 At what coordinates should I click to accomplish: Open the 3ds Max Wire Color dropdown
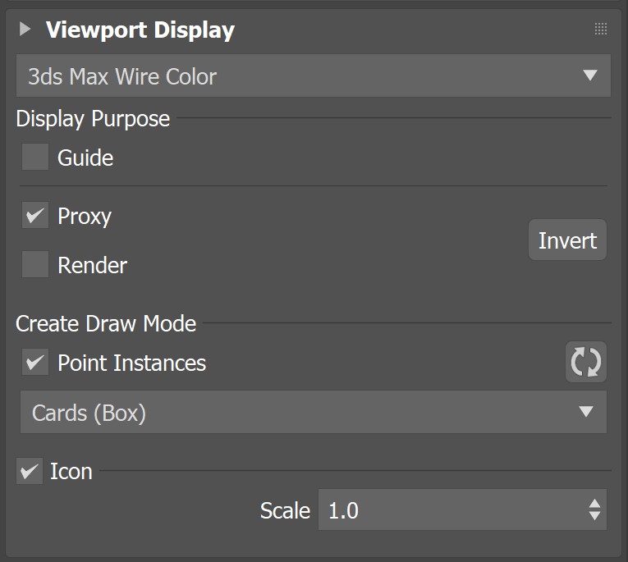pos(313,76)
